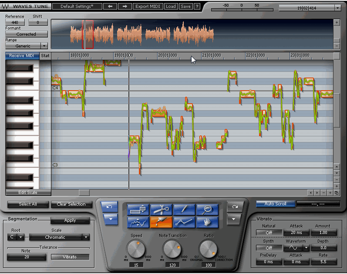Open the time position display dropdown arrow

337,8
